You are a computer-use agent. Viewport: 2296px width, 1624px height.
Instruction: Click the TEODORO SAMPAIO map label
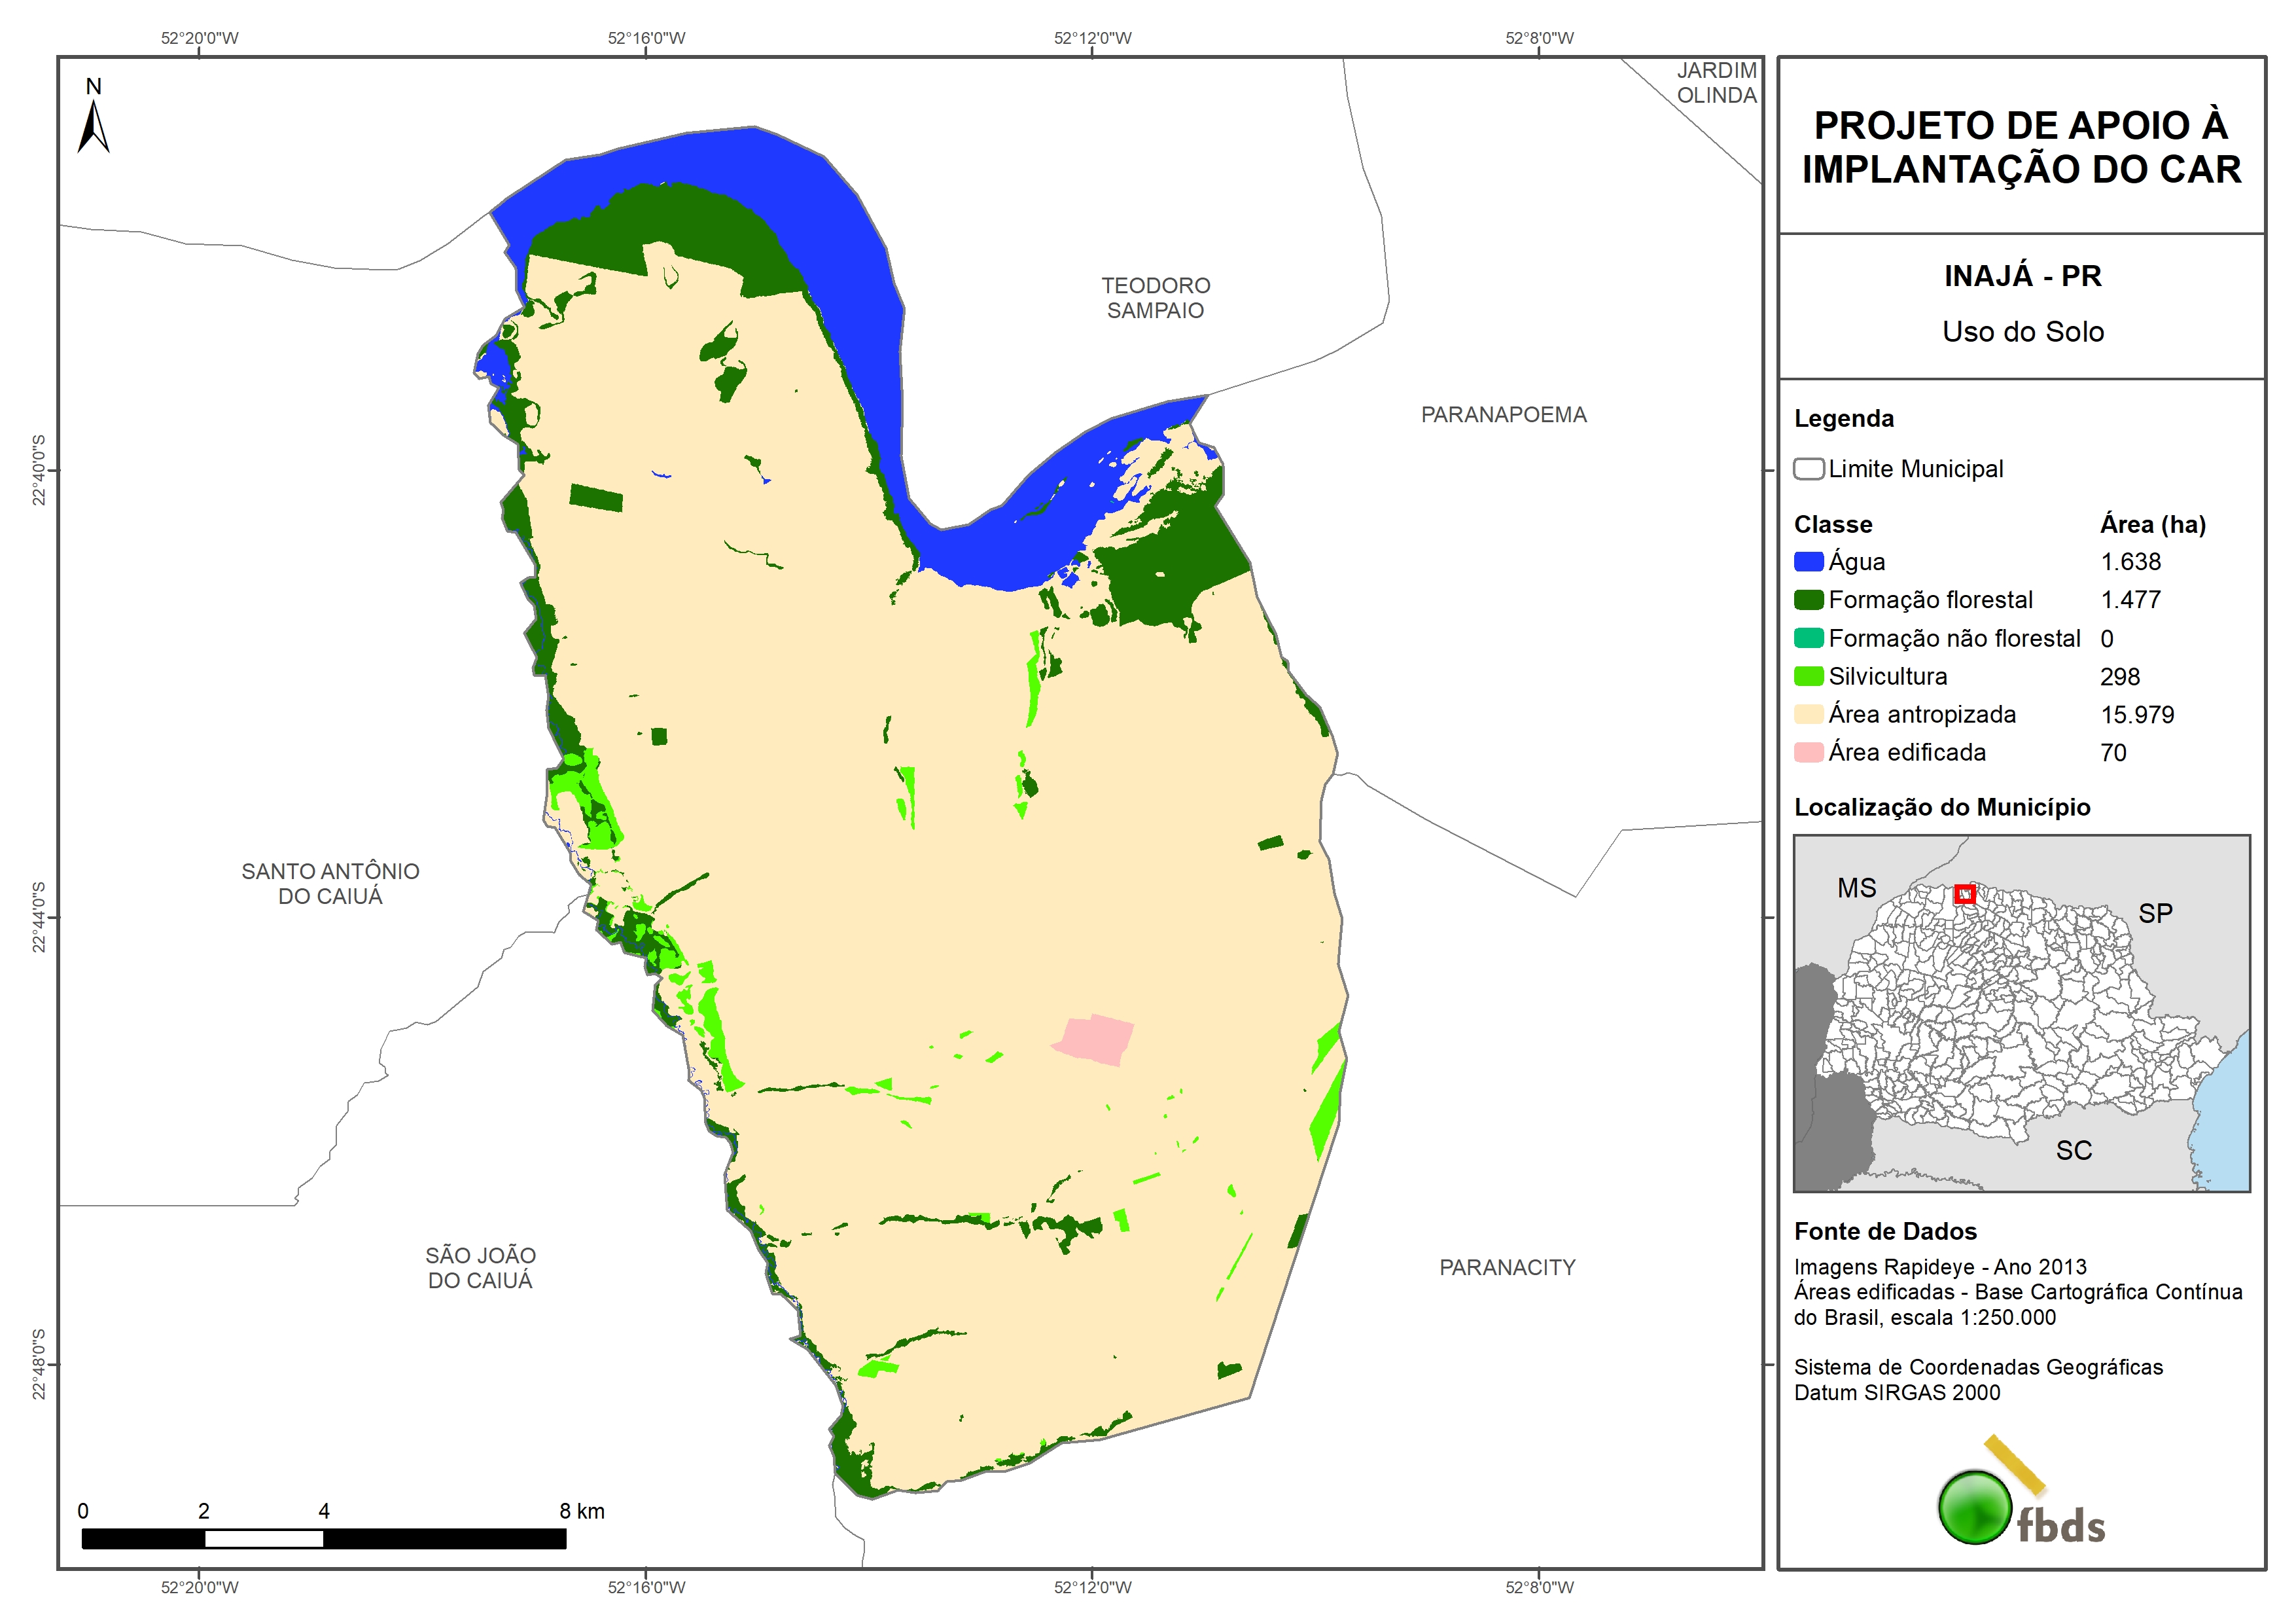coord(1155,298)
